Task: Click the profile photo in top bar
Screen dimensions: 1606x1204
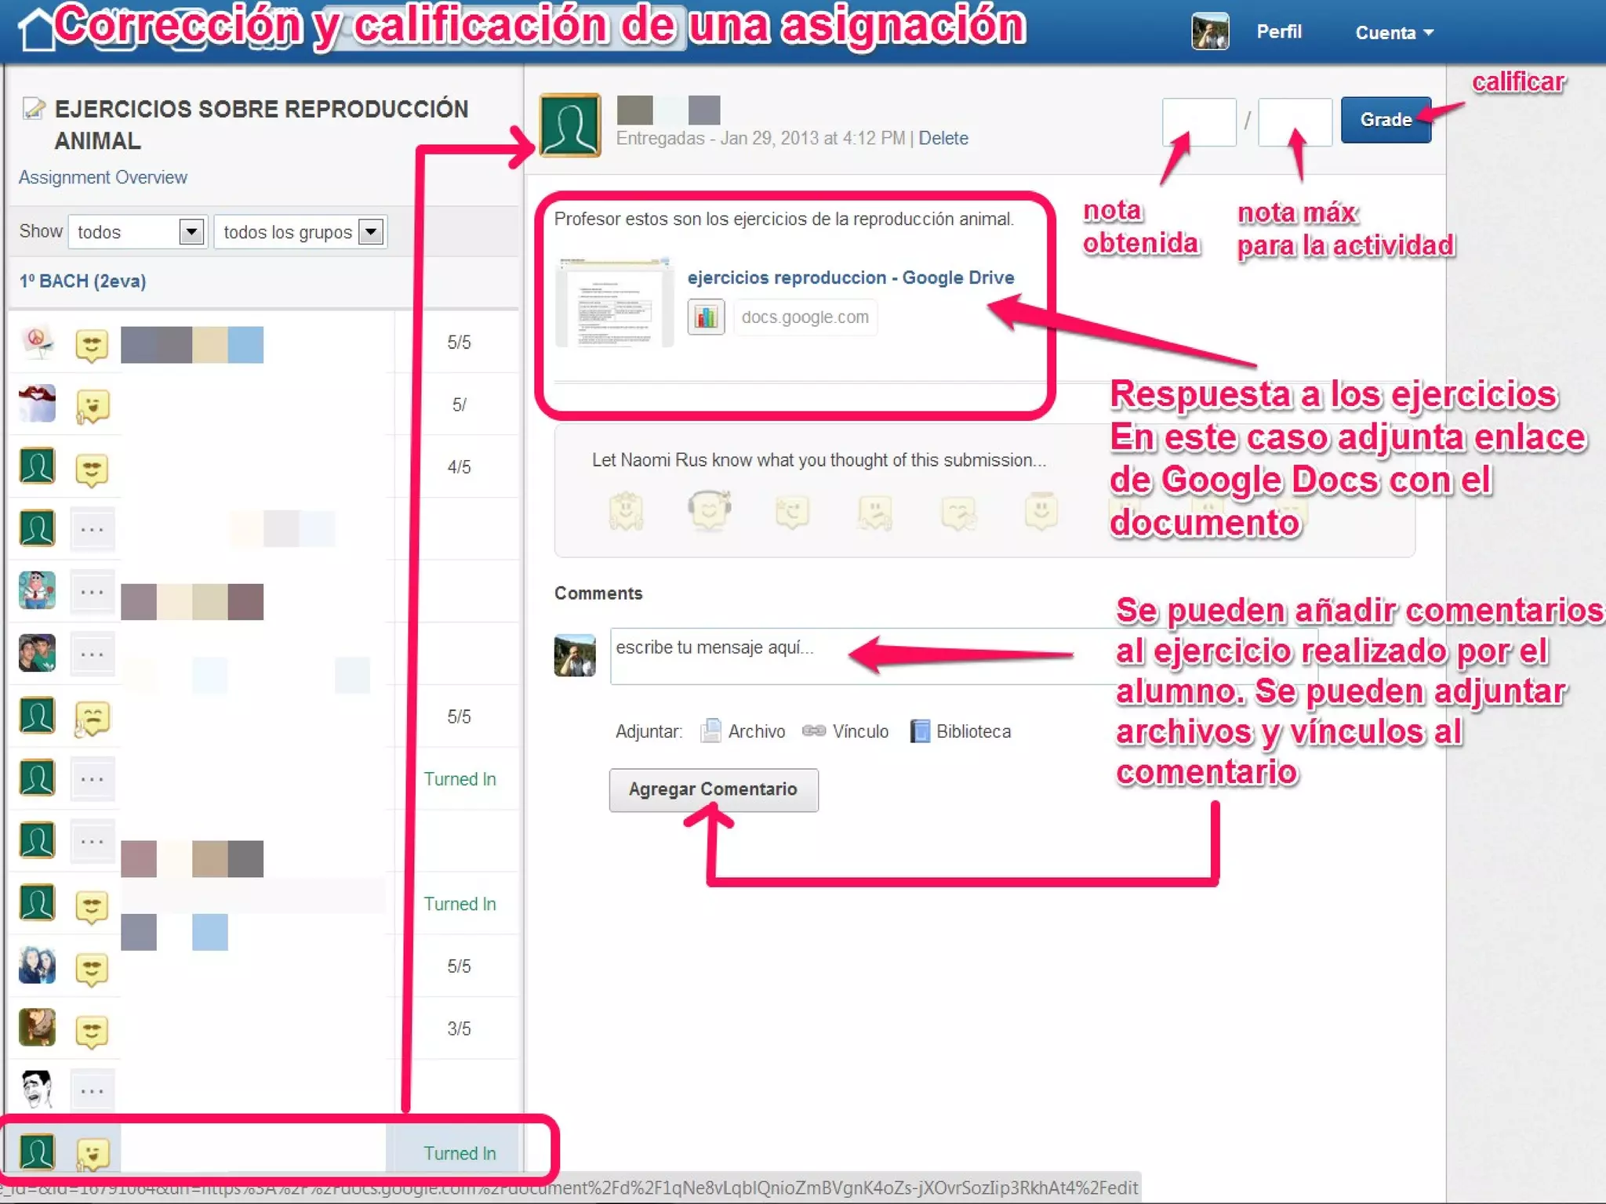Action: pos(1210,32)
